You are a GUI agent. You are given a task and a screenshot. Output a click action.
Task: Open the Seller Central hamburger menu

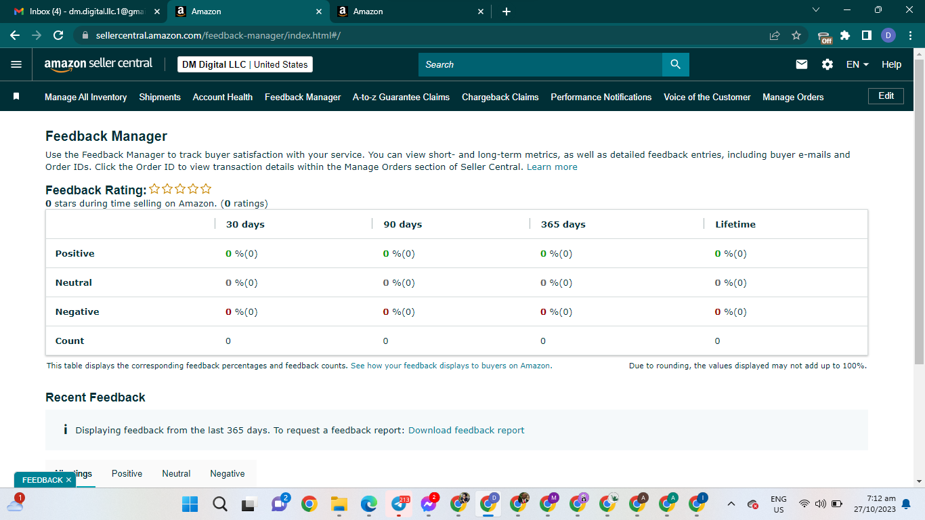point(16,64)
